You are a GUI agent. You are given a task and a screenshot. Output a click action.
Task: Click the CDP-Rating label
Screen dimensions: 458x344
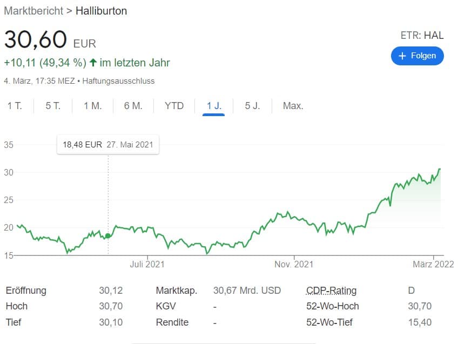pyautogui.click(x=331, y=291)
